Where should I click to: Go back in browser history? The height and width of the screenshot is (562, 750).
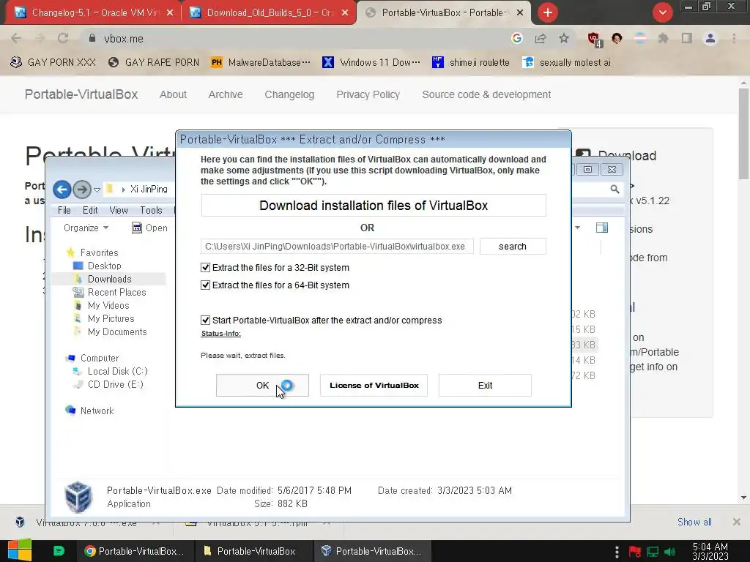[x=16, y=39]
